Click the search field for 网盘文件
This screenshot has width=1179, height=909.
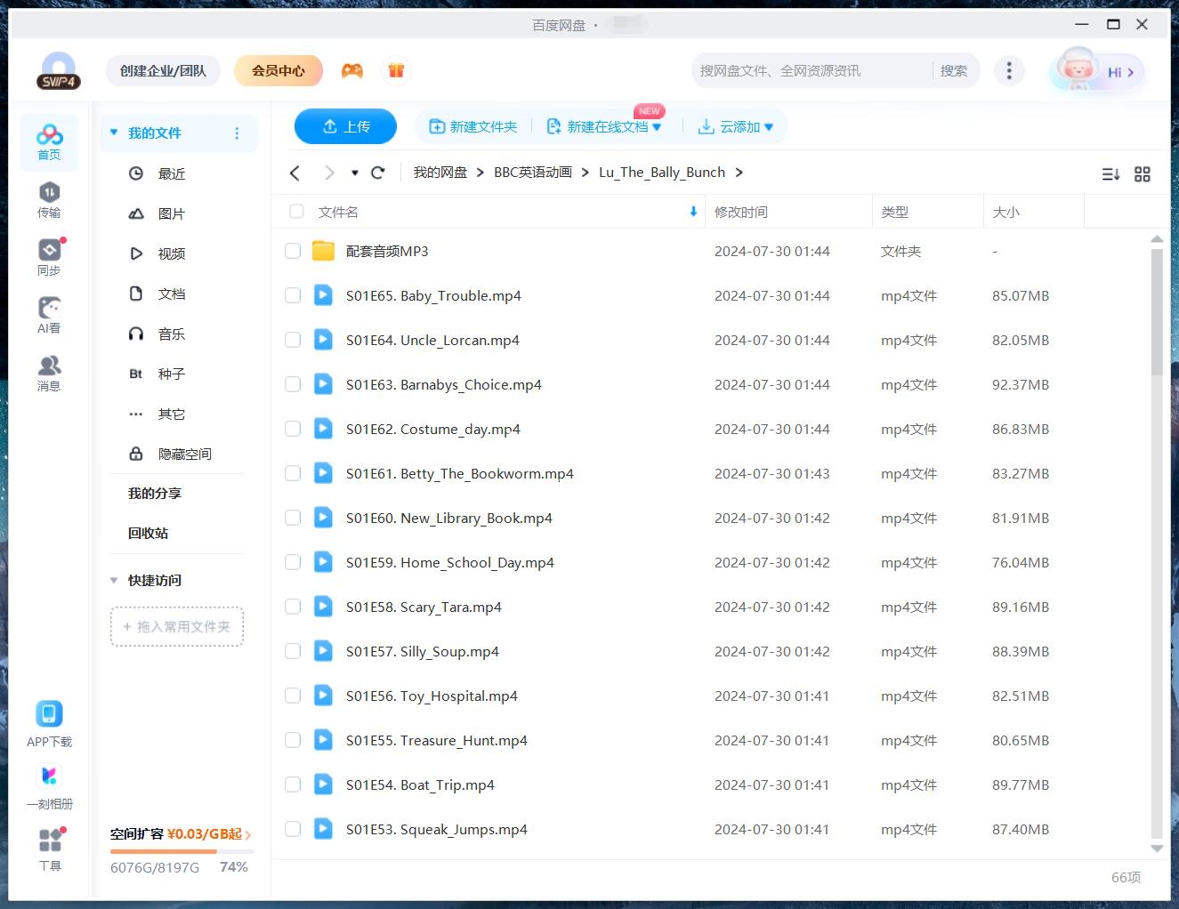810,70
